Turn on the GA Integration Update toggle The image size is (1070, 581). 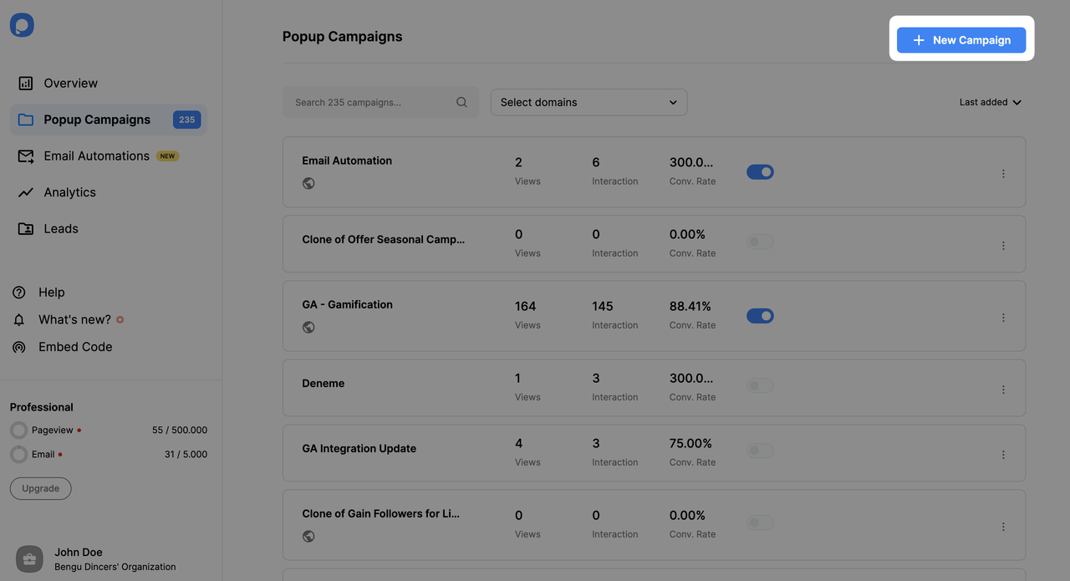click(760, 450)
